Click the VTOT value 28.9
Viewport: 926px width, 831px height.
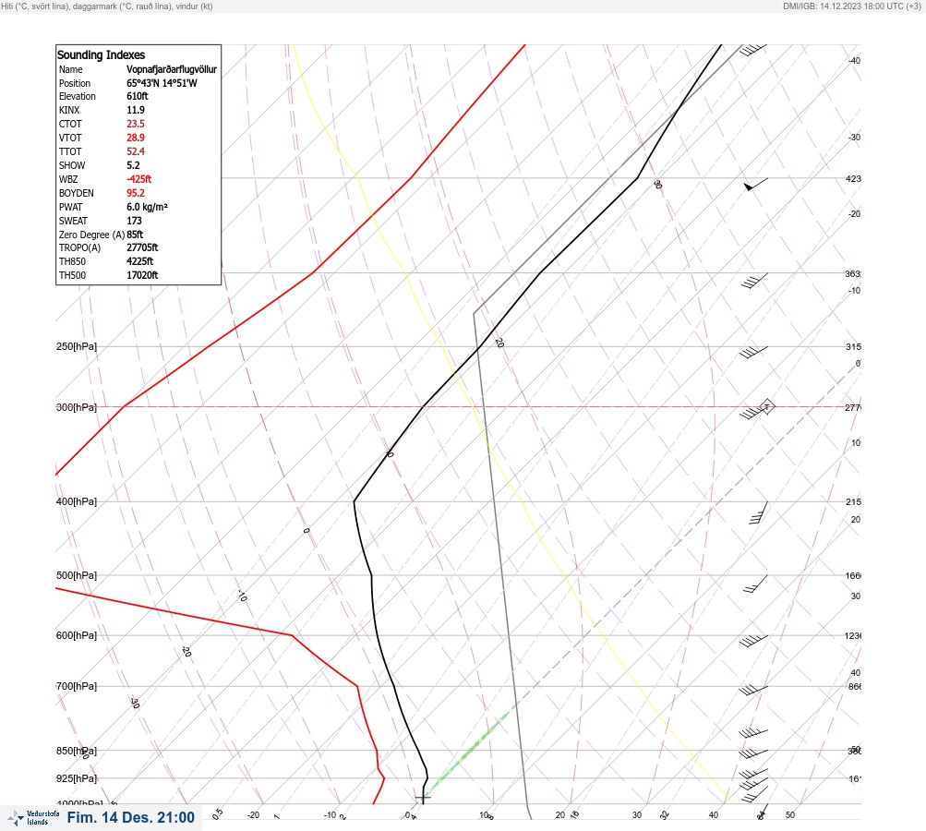point(136,138)
